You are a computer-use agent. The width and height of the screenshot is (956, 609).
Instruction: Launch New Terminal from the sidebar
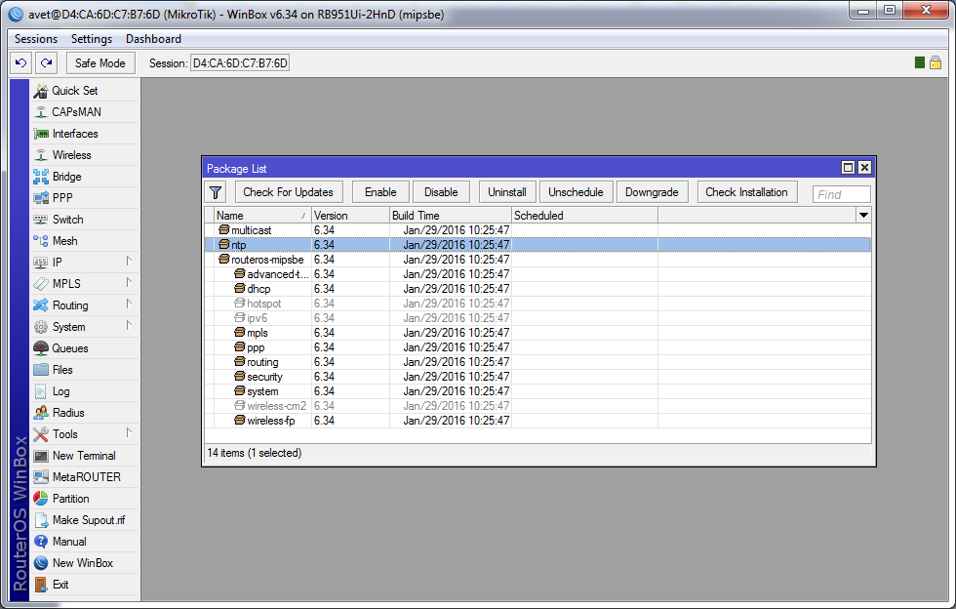tap(83, 456)
